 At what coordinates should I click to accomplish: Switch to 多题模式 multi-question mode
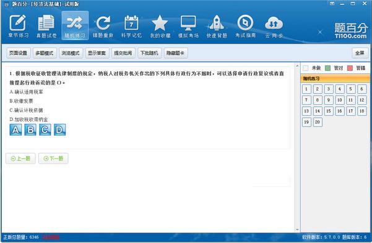tap(45, 53)
